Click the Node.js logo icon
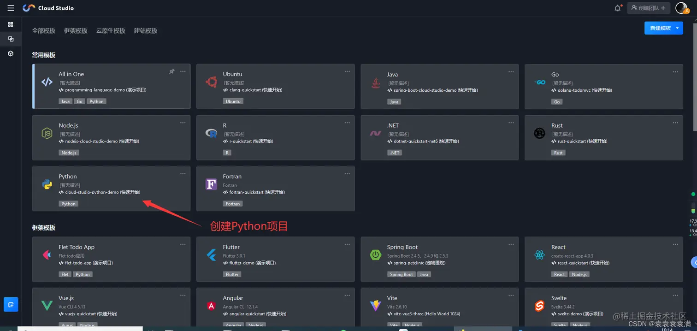The height and width of the screenshot is (331, 697). click(47, 134)
